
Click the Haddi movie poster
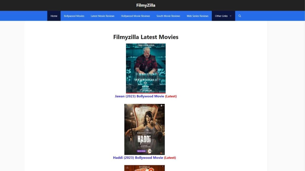click(x=144, y=129)
